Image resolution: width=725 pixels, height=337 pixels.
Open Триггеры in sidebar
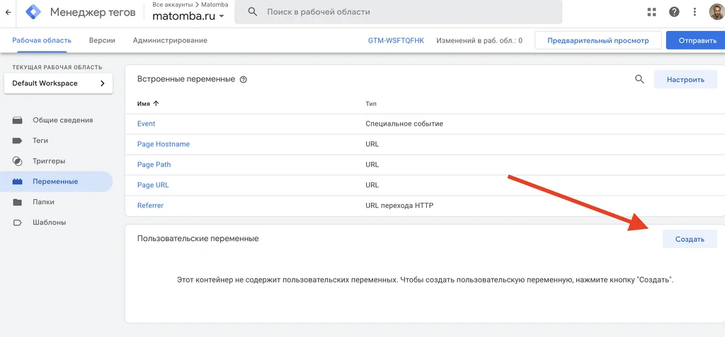point(49,161)
